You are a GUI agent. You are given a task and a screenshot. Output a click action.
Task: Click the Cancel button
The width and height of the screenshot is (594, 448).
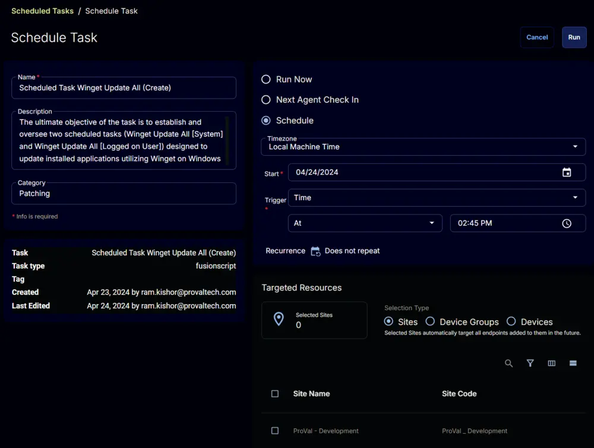(537, 37)
